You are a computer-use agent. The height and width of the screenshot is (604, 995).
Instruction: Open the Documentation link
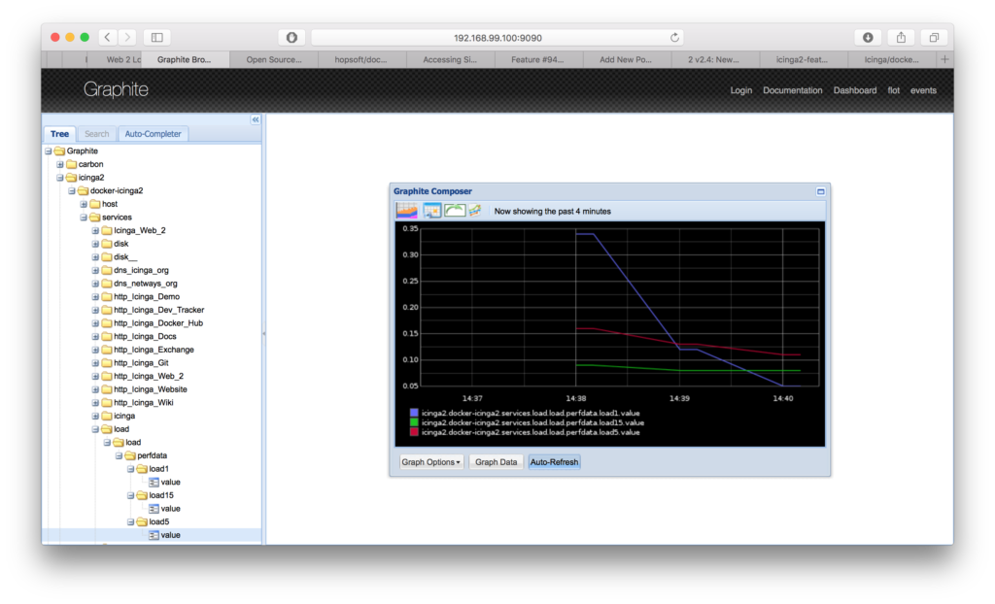(793, 90)
